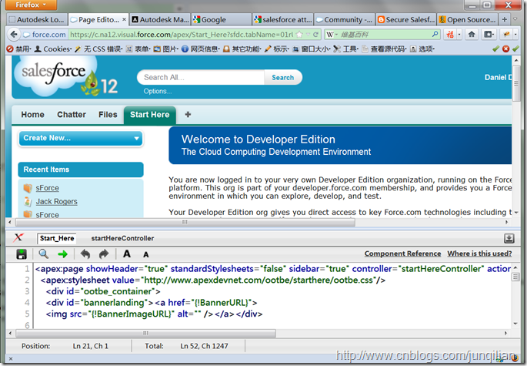Close the page editor with the red X icon
527x366 pixels.
tap(18, 238)
